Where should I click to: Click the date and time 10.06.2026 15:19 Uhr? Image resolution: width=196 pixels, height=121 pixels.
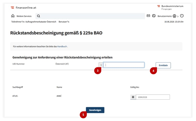[174, 22]
